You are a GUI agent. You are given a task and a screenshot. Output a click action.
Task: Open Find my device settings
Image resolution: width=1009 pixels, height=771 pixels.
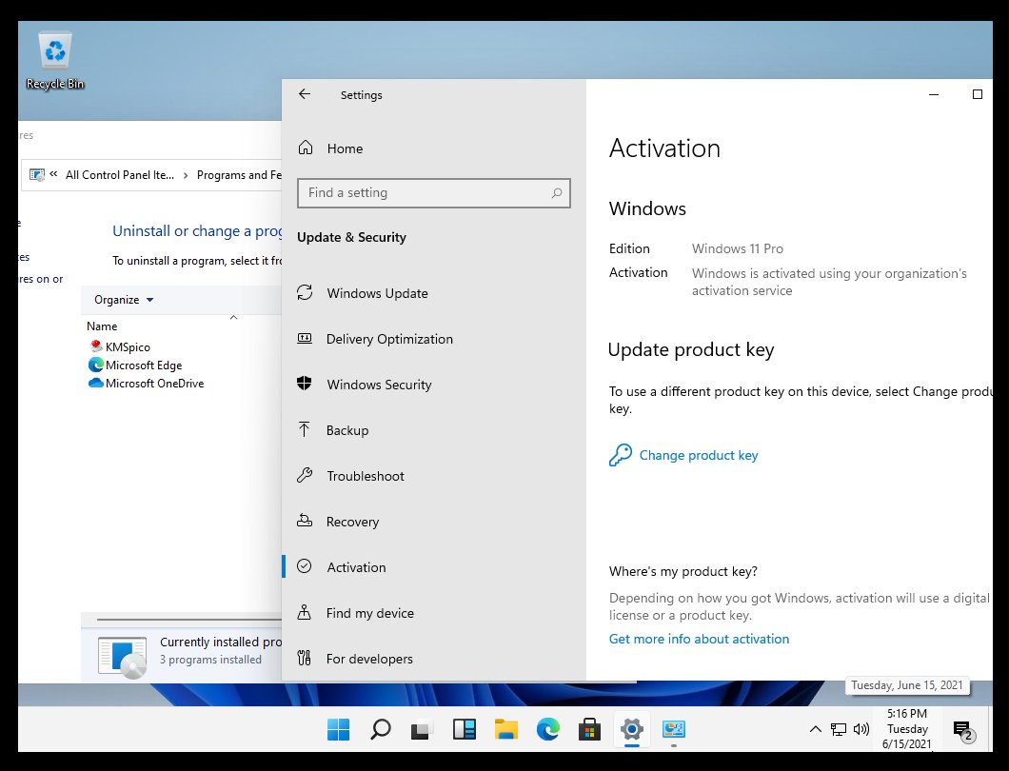434,613
